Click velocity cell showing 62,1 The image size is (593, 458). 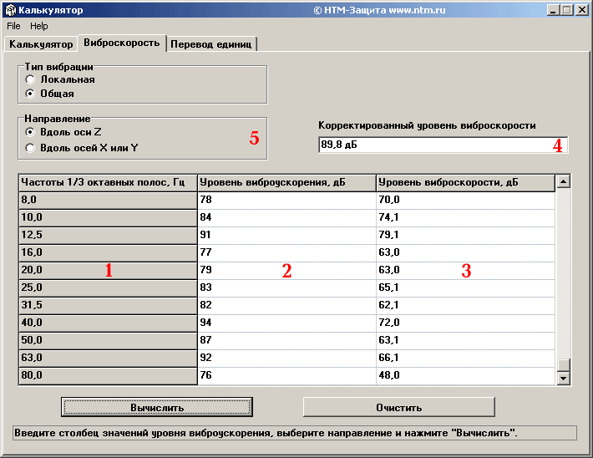(x=465, y=306)
